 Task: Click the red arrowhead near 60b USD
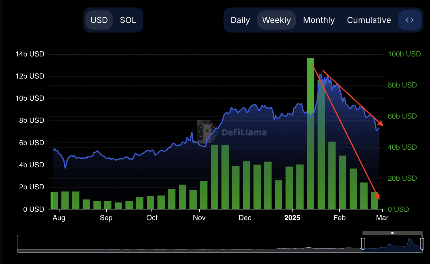[x=380, y=123]
